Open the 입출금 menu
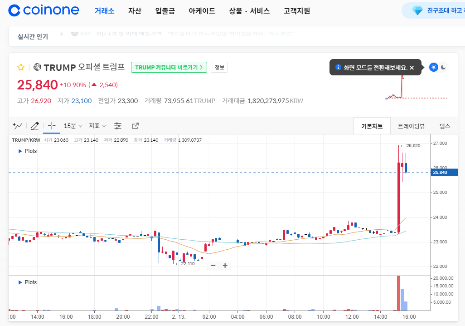The width and height of the screenshot is (465, 326). [165, 11]
